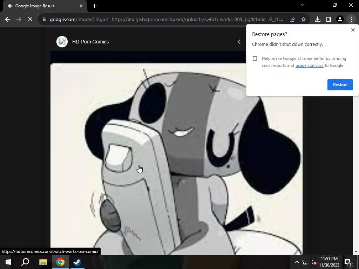
Task: Open the tab search dropdown chevron
Action: click(303, 5)
